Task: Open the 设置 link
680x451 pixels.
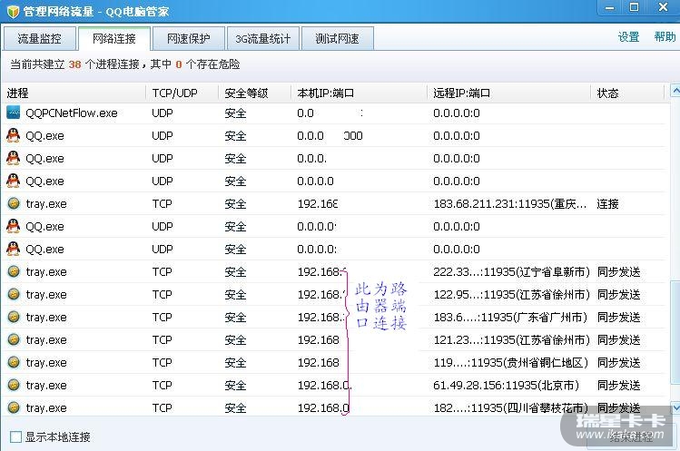Action: click(629, 37)
